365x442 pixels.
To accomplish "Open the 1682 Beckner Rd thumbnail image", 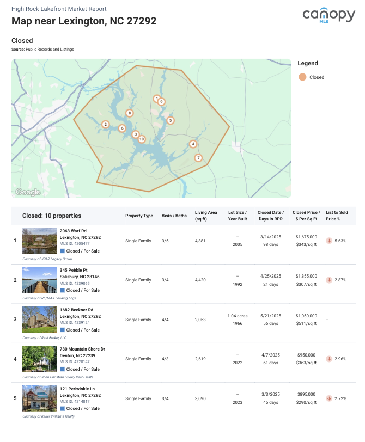I will tap(40, 320).
